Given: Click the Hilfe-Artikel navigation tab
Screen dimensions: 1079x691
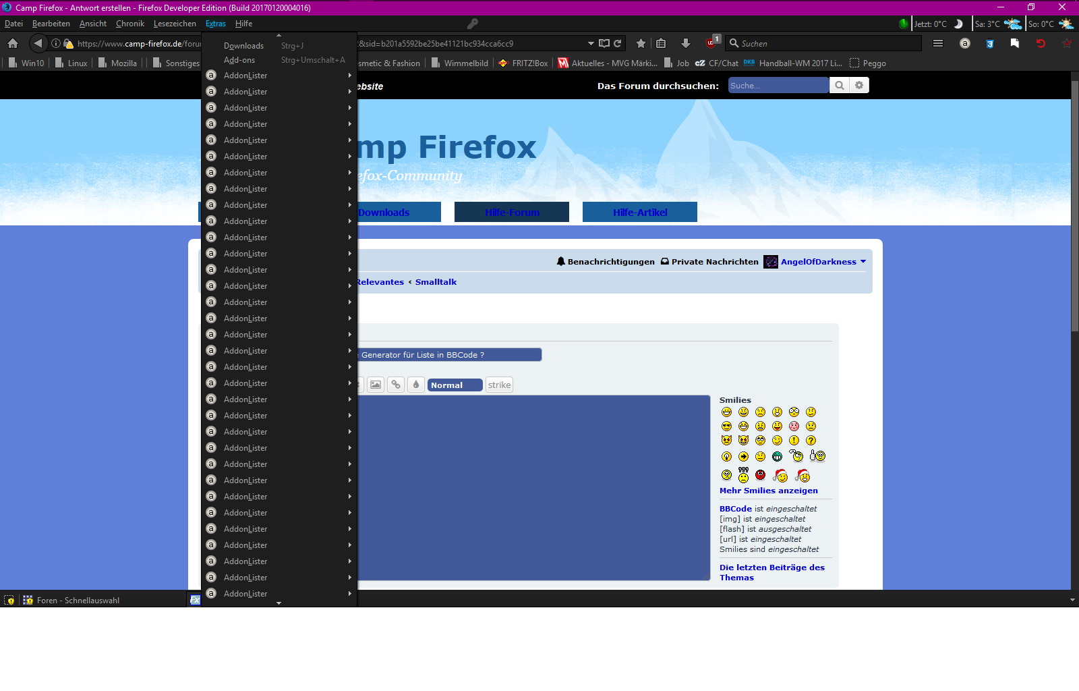Looking at the screenshot, I should tap(640, 212).
